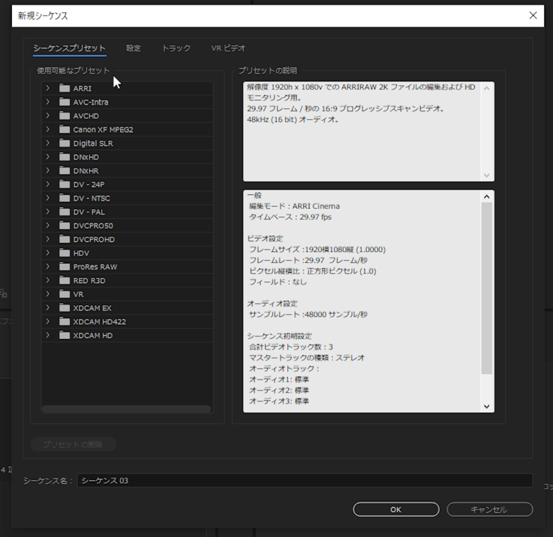Click the DVCPROHD folder icon
553x537 pixels.
point(65,239)
